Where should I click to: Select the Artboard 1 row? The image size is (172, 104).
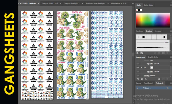154,88
